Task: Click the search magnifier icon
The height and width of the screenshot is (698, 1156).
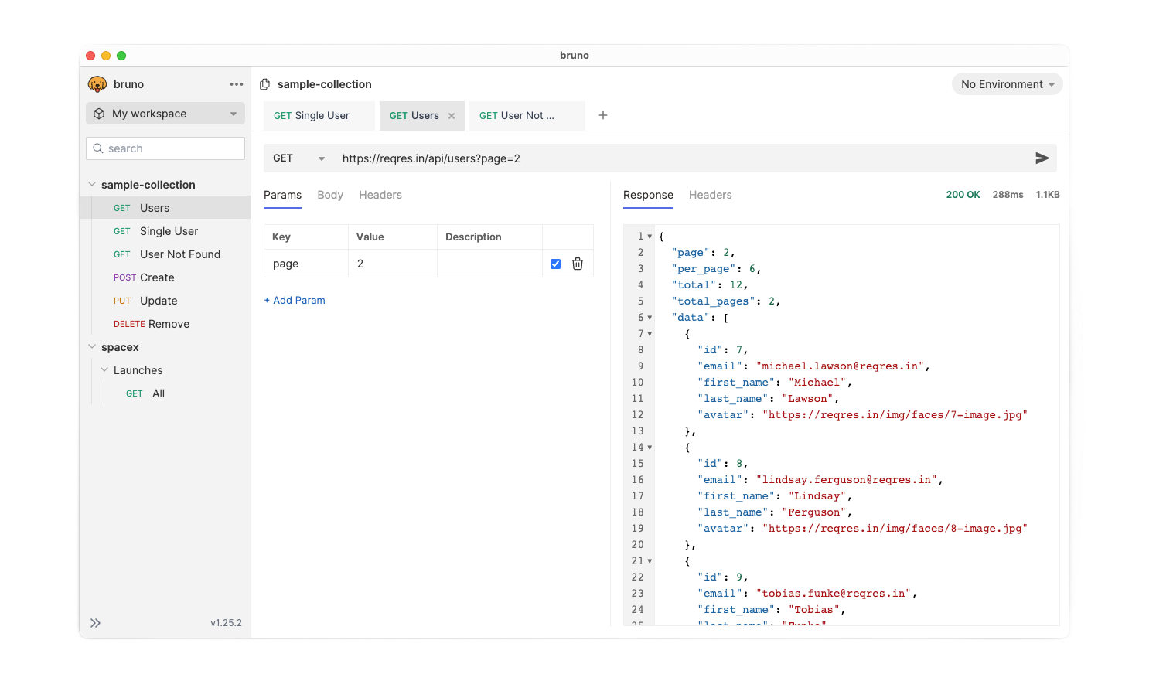Action: (x=98, y=148)
